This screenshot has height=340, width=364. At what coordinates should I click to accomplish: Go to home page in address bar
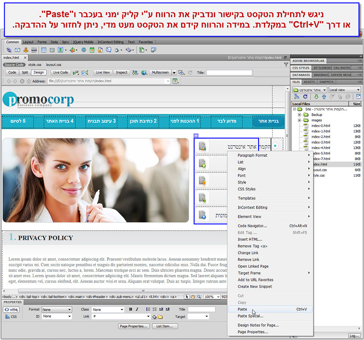(x=29, y=81)
